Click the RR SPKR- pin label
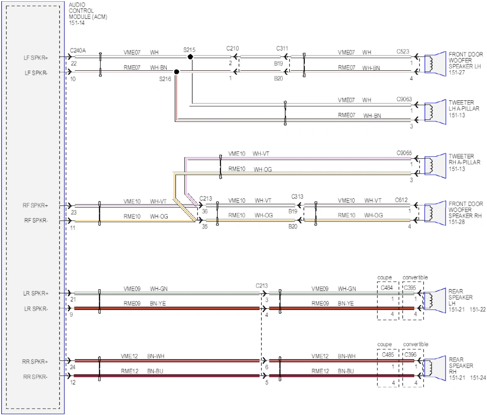Image resolution: width=487 pixels, height=415 pixels. tap(35, 377)
